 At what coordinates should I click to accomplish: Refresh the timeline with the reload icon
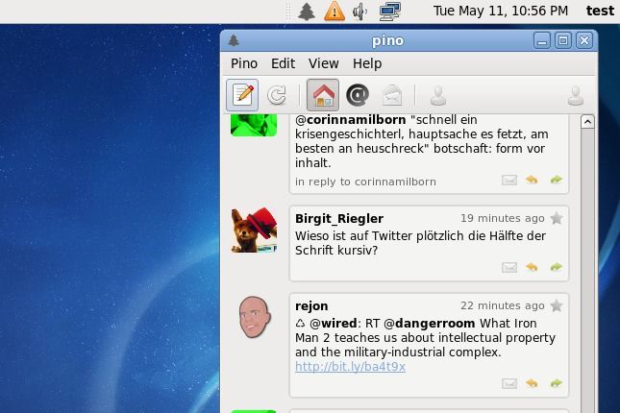[276, 95]
